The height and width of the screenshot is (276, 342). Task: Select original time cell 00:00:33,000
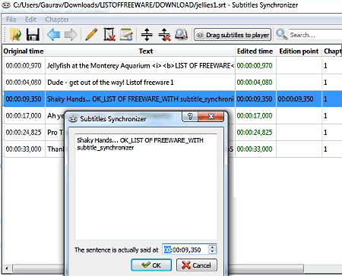[x=24, y=149]
